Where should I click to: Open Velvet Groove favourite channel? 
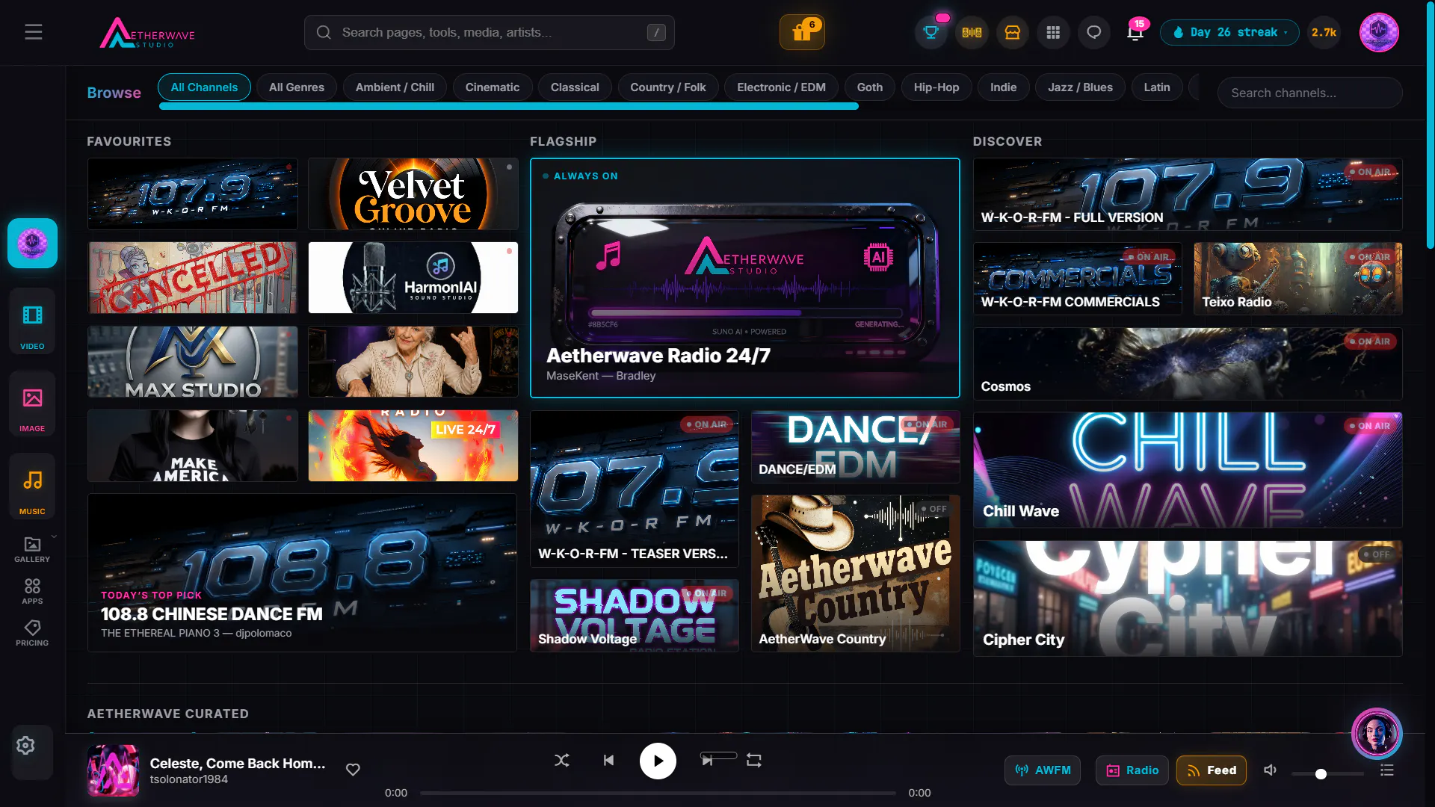[x=413, y=194]
